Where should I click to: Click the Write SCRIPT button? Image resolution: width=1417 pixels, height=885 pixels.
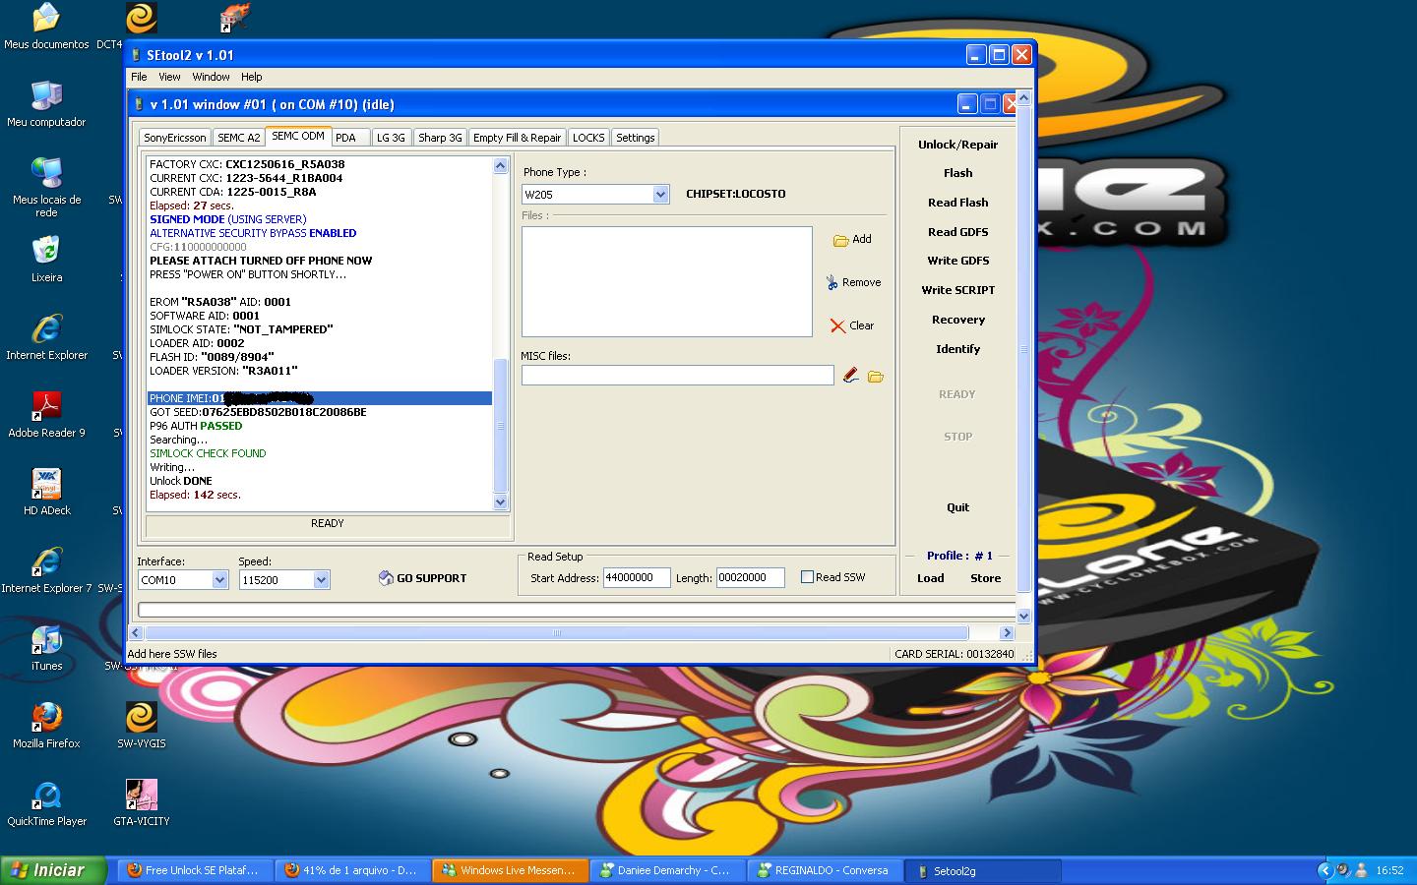(957, 290)
